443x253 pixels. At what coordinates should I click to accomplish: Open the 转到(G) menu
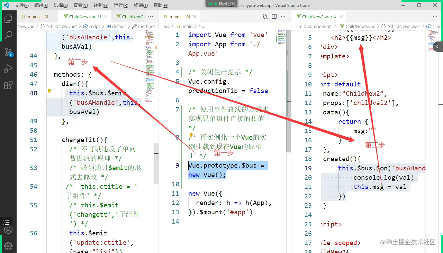point(101,5)
